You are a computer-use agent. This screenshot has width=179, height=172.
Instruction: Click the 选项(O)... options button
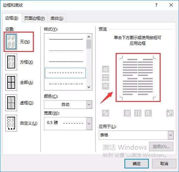pyautogui.click(x=161, y=147)
